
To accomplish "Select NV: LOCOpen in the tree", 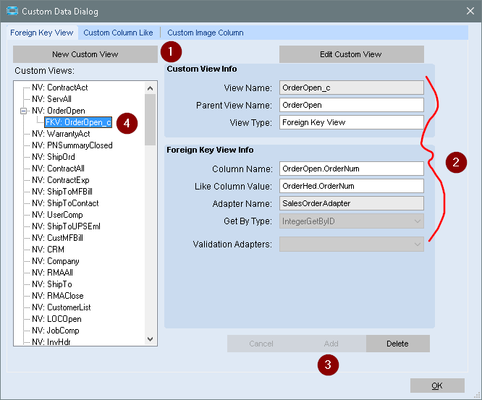I will [x=56, y=319].
